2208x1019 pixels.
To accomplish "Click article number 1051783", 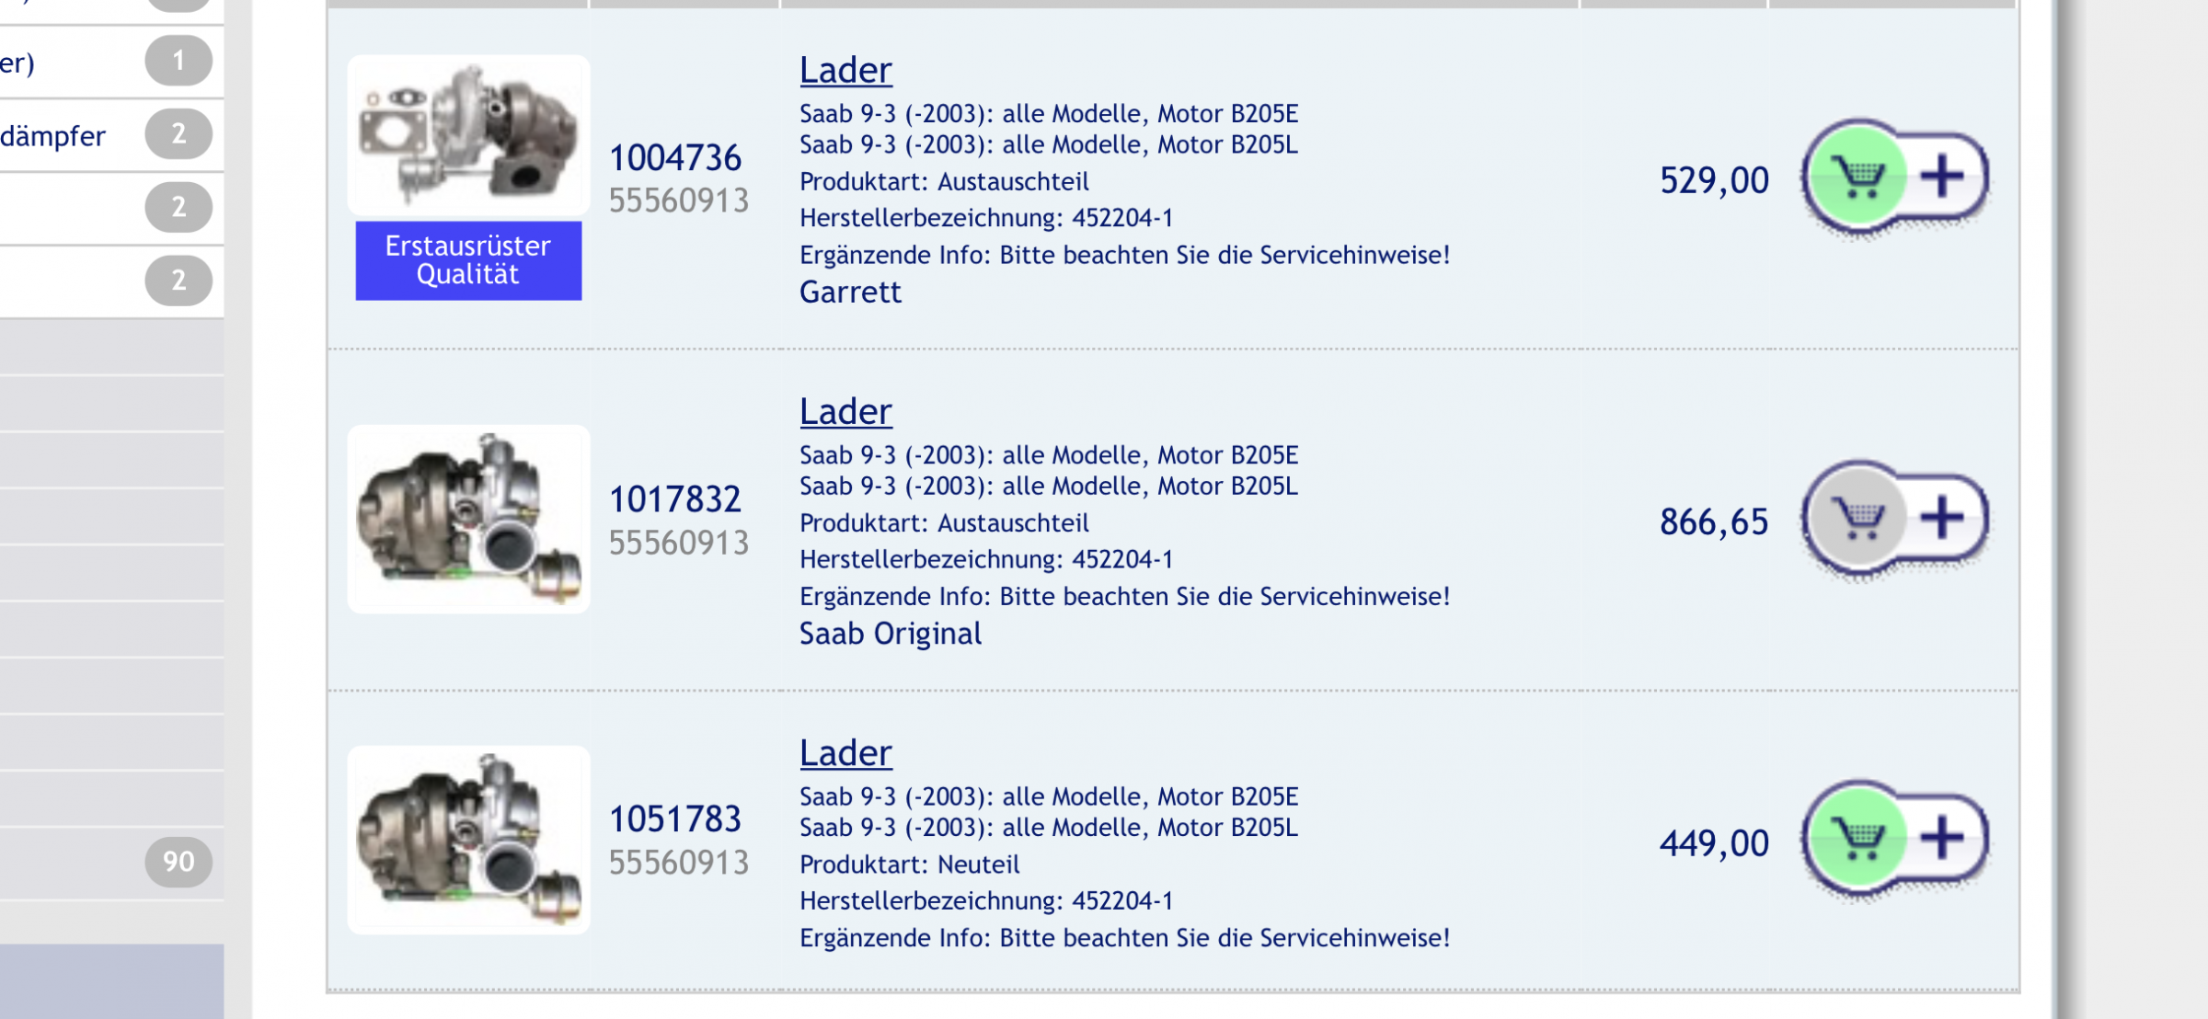I will pos(675,819).
